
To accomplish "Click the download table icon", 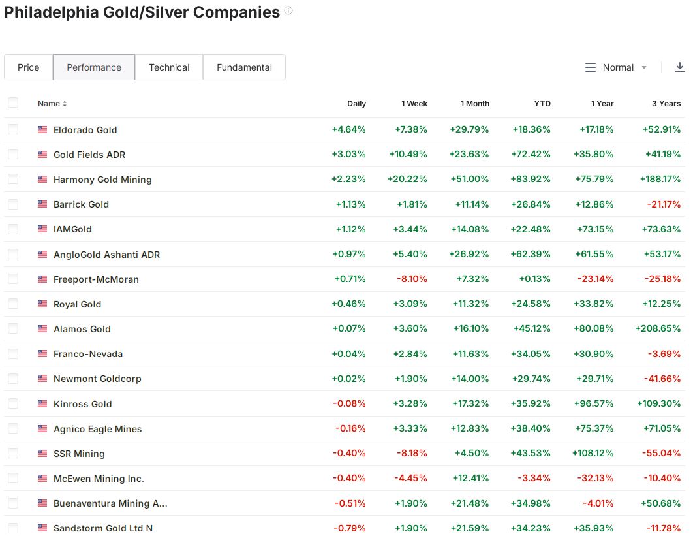I will pyautogui.click(x=679, y=67).
